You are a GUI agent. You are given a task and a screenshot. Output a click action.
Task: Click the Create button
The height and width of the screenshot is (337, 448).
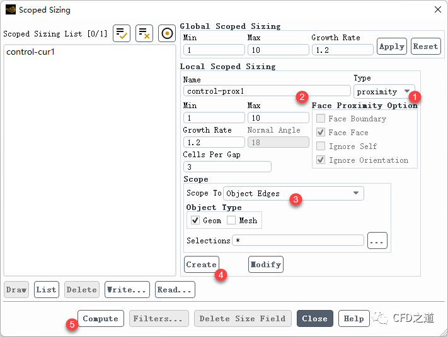coord(202,264)
